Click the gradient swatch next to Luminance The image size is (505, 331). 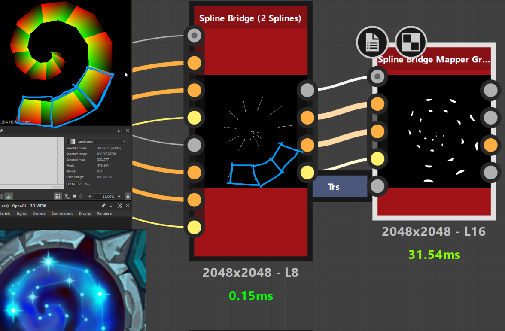71,141
